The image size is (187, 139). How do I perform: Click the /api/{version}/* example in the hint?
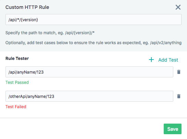pos(80,33)
